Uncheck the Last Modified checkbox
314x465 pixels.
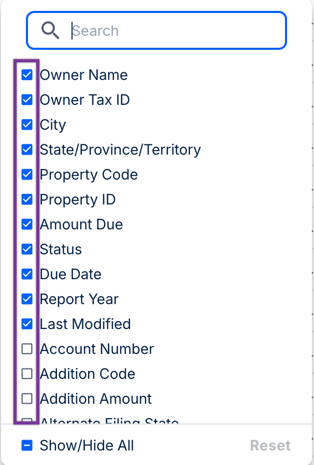pos(27,324)
